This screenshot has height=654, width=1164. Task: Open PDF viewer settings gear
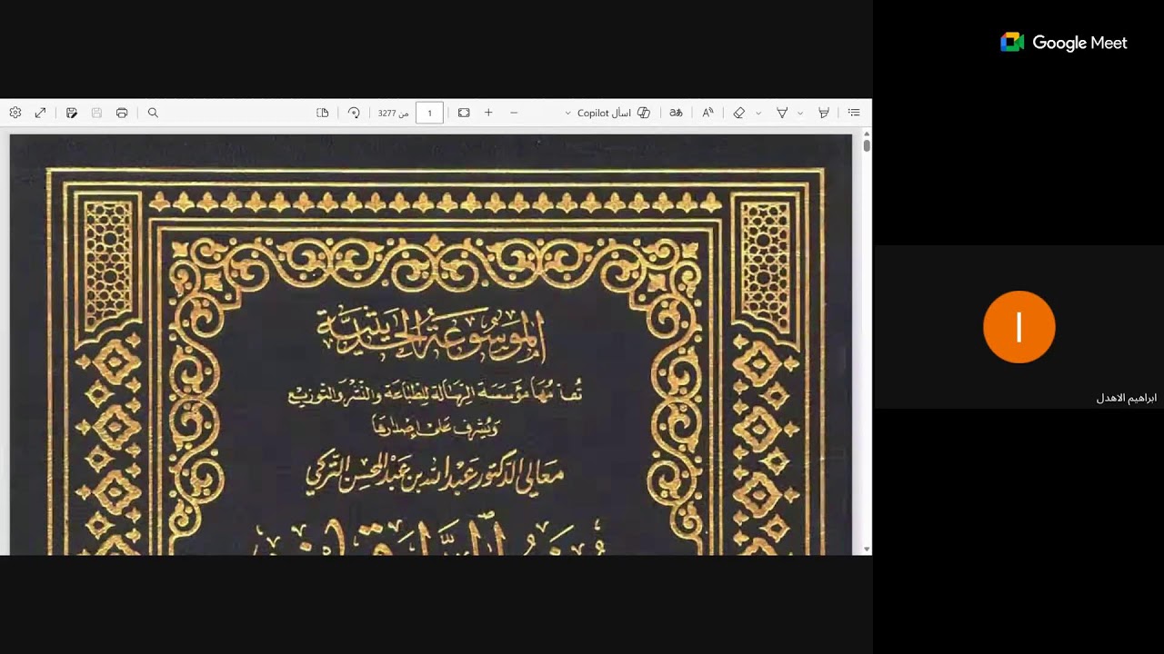click(15, 113)
